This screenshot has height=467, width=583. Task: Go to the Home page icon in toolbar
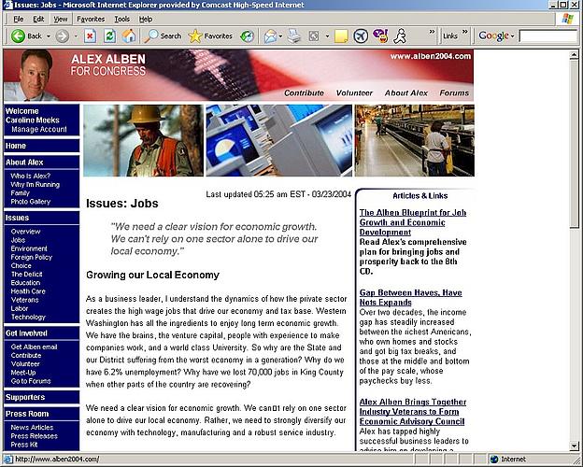(x=129, y=35)
